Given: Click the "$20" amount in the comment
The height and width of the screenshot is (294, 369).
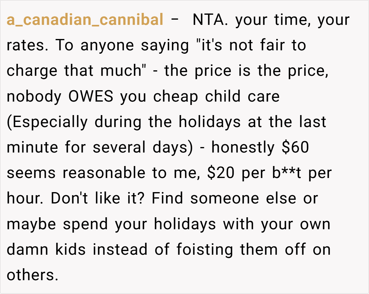Looking at the screenshot, I should (x=221, y=173).
